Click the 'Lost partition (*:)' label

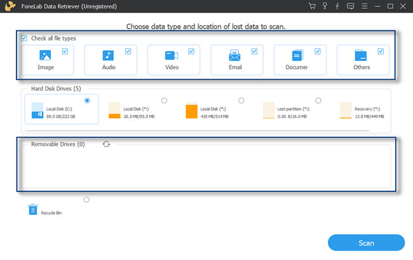click(x=294, y=109)
